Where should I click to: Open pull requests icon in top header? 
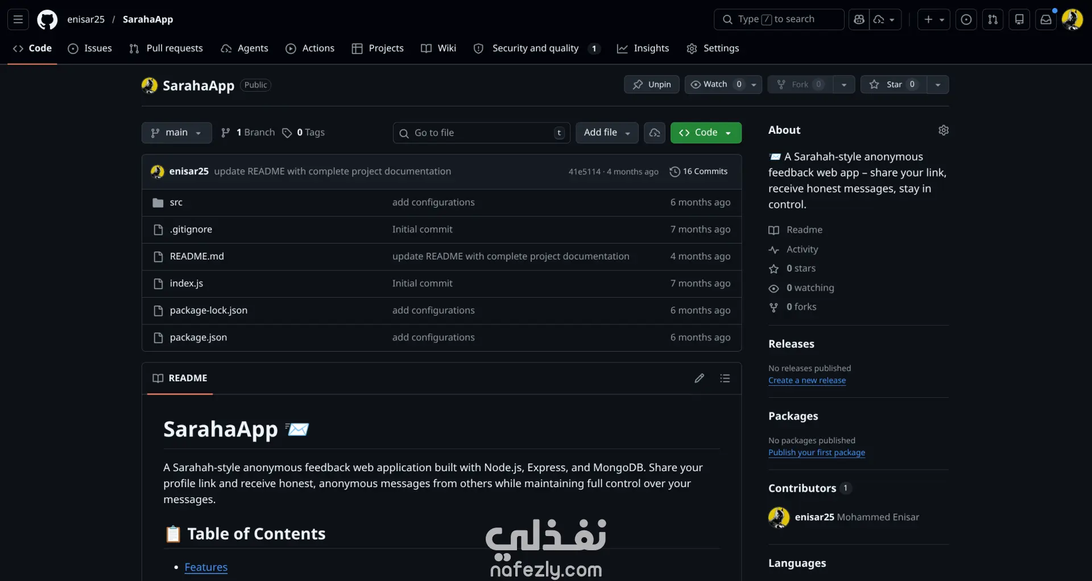click(993, 19)
